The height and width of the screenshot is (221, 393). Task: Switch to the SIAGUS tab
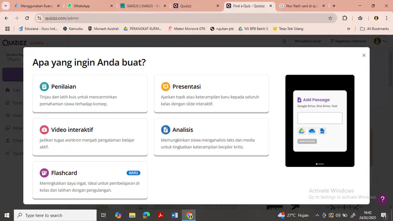(143, 6)
